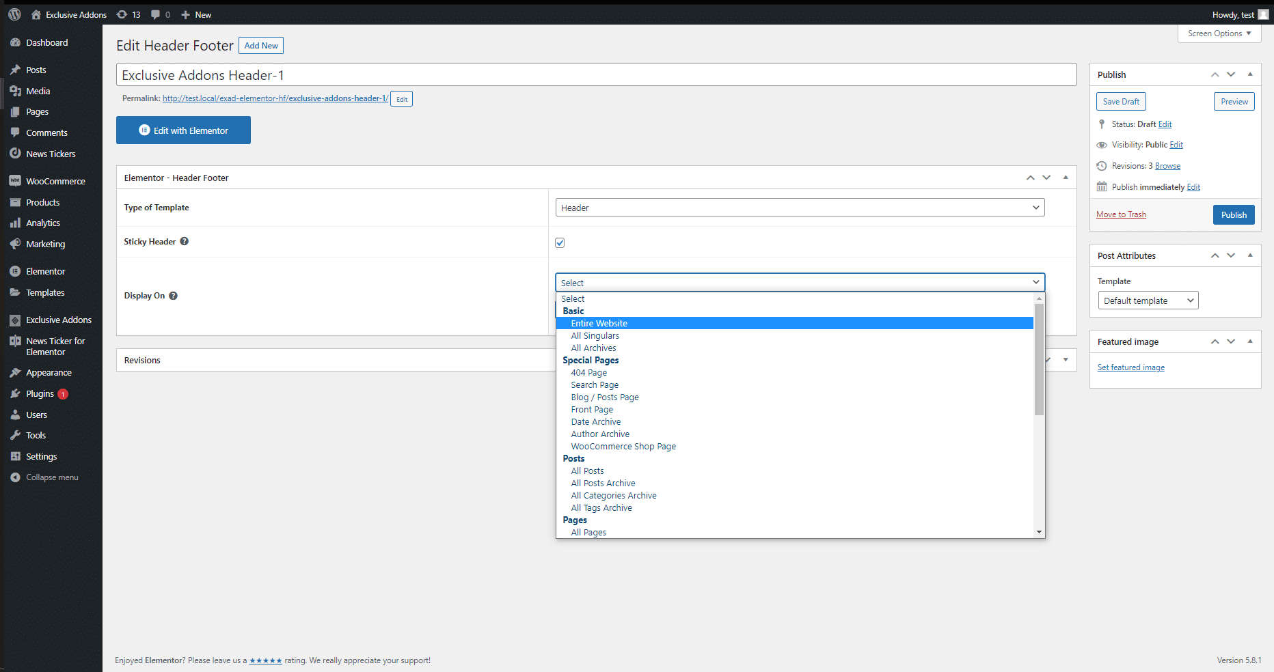Screen dimensions: 1274x672
Task: Click the Edit with Elementor button
Action: [x=183, y=130]
